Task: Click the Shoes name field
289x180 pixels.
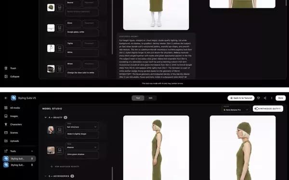Action: tap(73, 64)
